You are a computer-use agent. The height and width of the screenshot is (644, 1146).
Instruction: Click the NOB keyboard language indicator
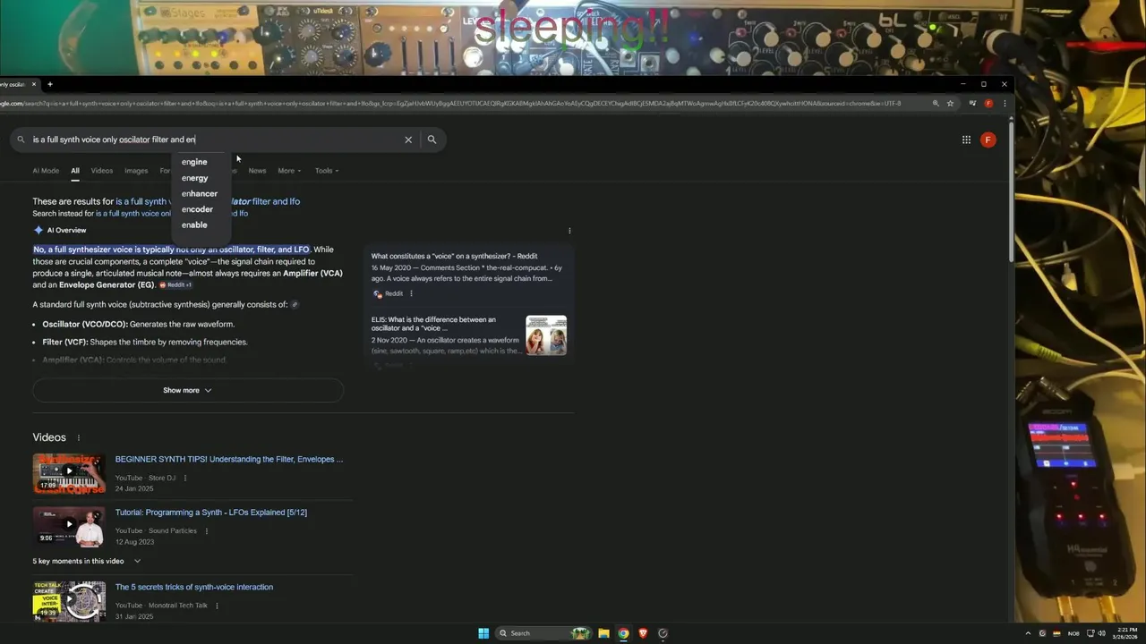1073,633
